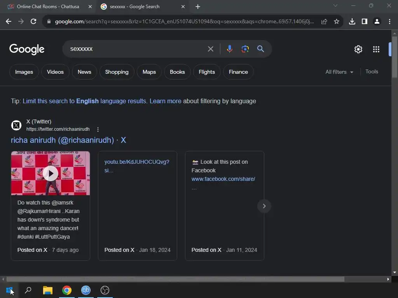
Task: Switch to Flights results
Action: click(x=207, y=72)
